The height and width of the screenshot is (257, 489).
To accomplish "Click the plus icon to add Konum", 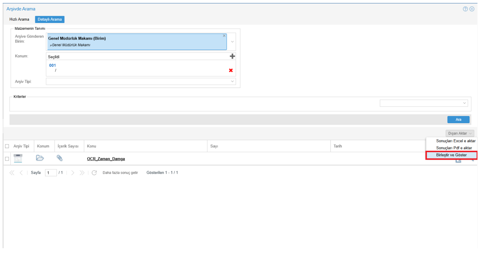I will pyautogui.click(x=232, y=56).
